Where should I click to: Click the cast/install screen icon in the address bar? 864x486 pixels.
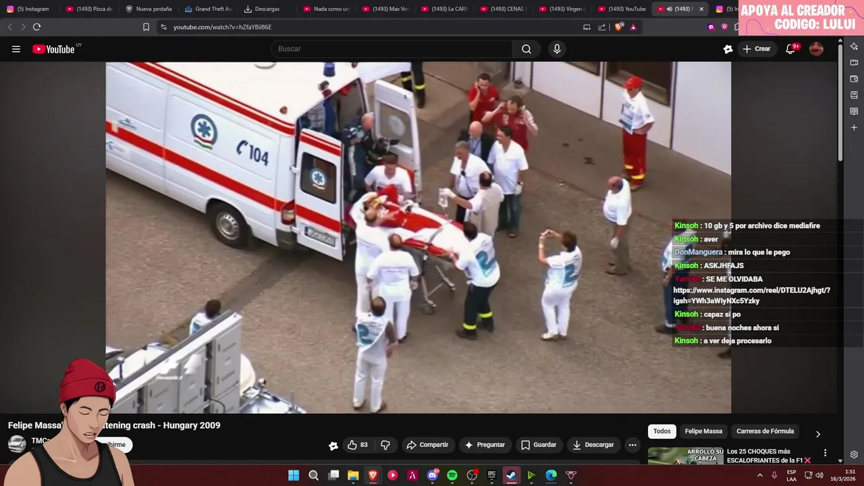[x=587, y=27]
